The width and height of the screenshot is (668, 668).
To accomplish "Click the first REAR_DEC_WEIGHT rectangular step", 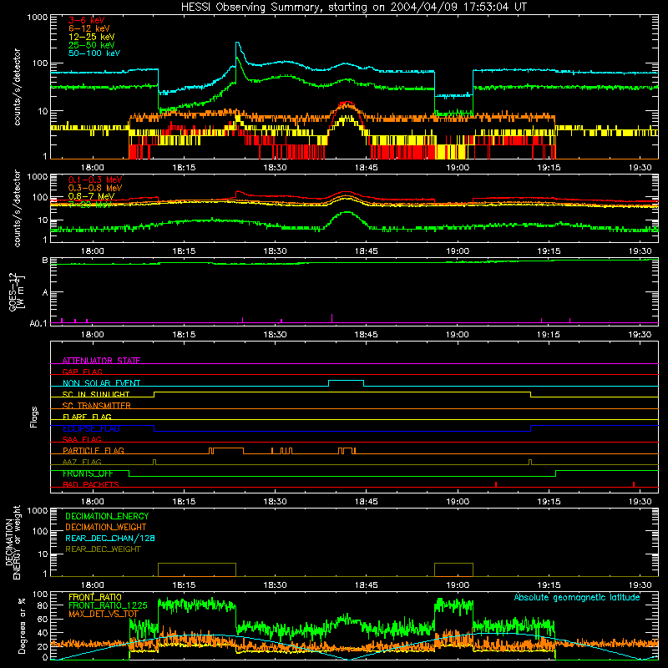I will click(x=197, y=569).
